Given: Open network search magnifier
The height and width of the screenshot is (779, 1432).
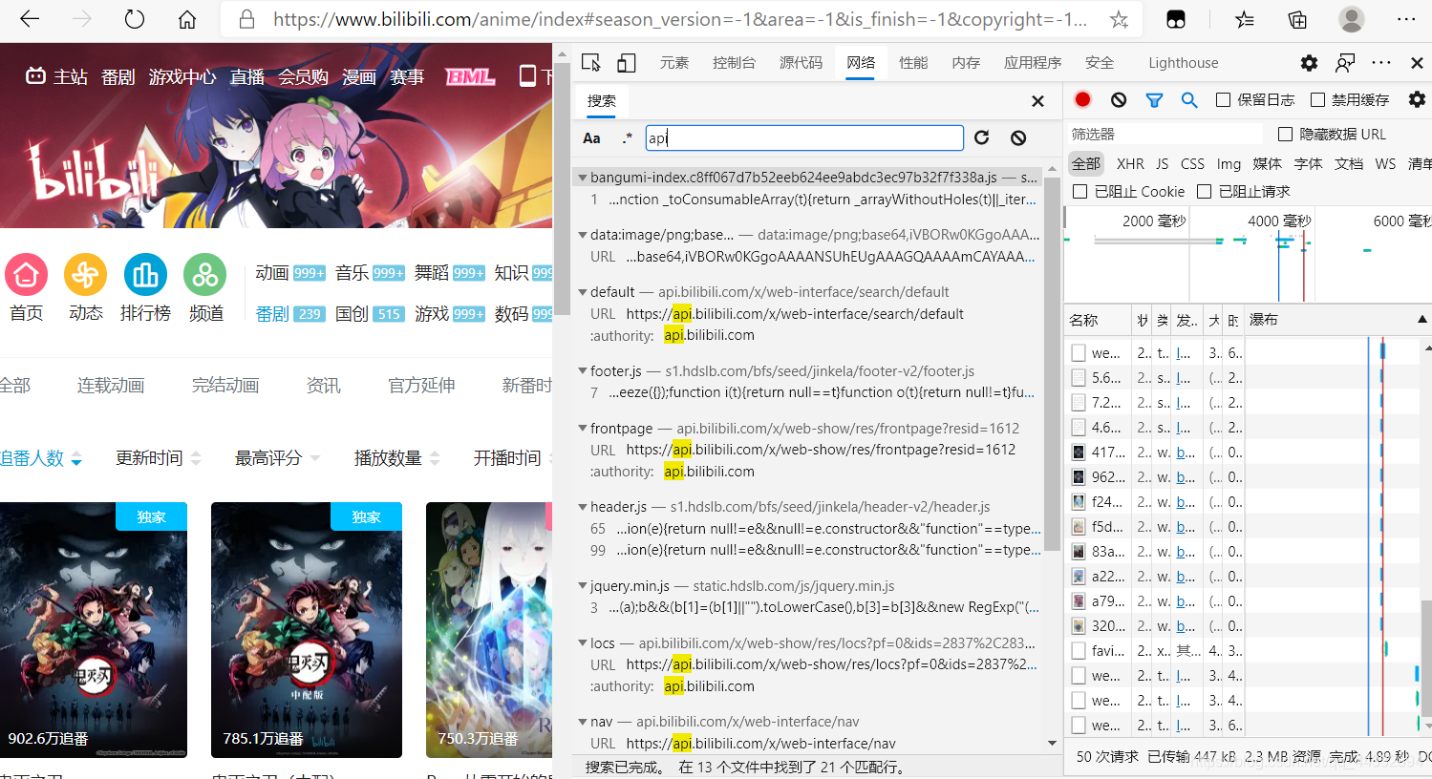Looking at the screenshot, I should pos(1189,99).
